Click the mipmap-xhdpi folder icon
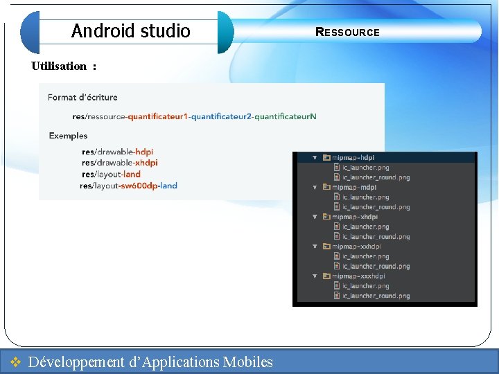Viewport: 499px width, 374px height. click(x=326, y=217)
